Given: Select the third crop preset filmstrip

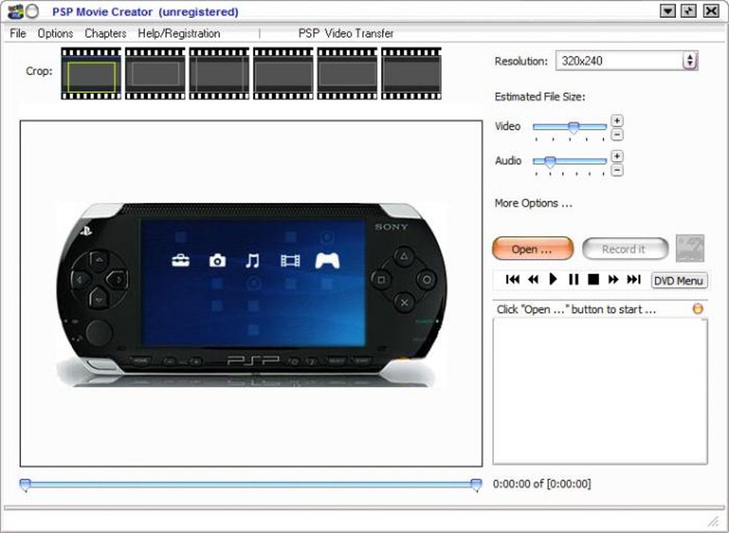Looking at the screenshot, I should click(219, 74).
